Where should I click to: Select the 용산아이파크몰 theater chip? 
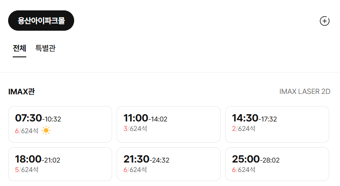click(41, 21)
